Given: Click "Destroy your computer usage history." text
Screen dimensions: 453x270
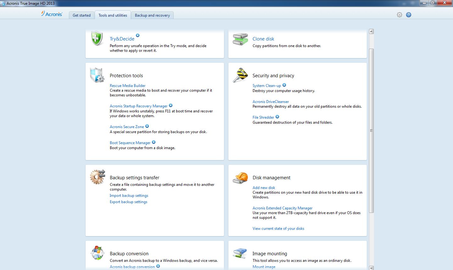Looking at the screenshot, I should pos(284,91).
